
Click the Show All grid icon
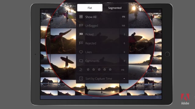coord(81,17)
